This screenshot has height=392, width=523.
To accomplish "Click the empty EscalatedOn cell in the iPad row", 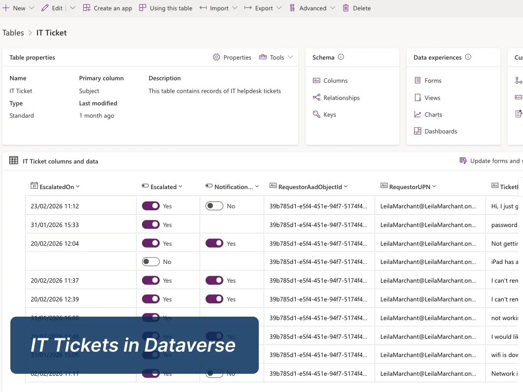I will pos(81,261).
